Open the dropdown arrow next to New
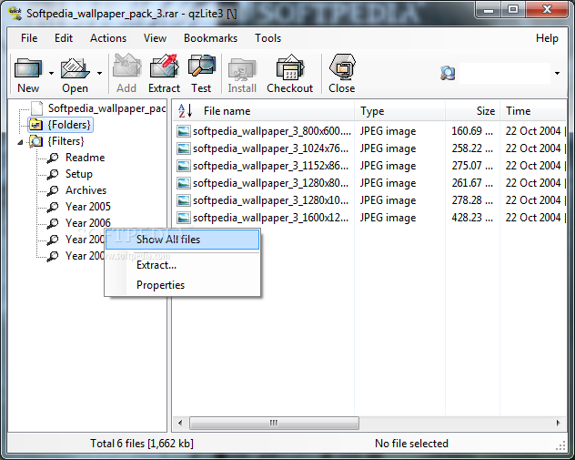 pos(51,74)
